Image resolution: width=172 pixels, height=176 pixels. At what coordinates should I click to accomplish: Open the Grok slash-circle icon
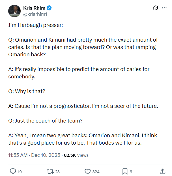[155, 8]
